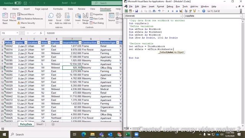
Task: Open the Region column filter dropdown
Action: pos(61,43)
